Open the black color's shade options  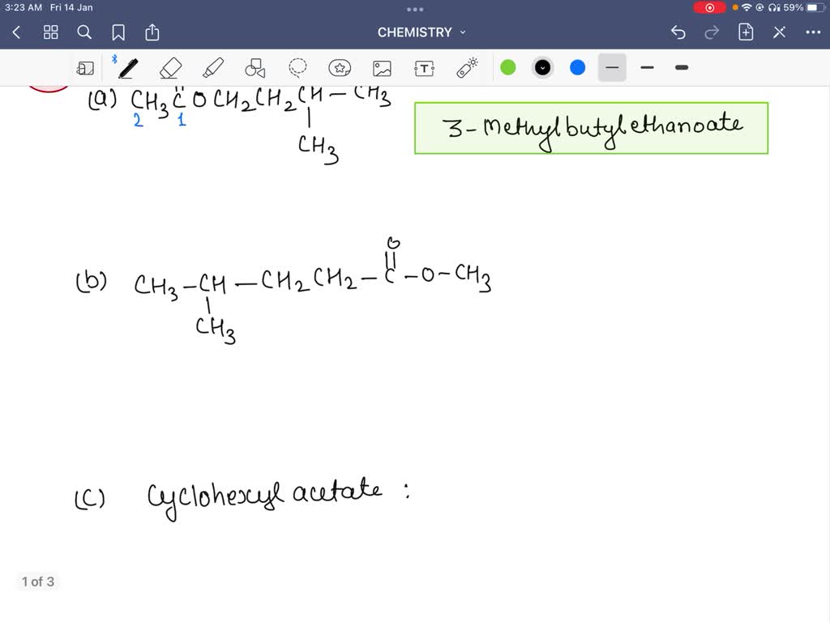[542, 67]
